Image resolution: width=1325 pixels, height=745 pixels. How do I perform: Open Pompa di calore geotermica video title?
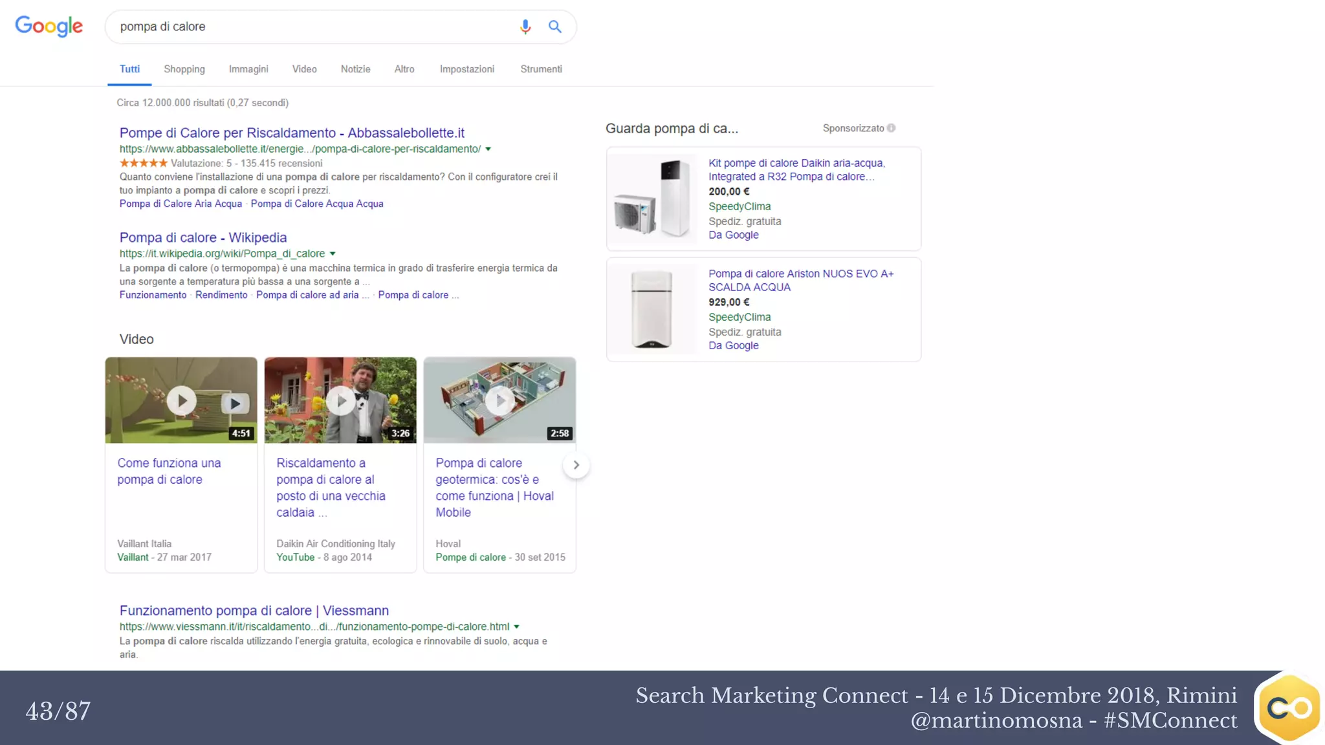pyautogui.click(x=494, y=488)
